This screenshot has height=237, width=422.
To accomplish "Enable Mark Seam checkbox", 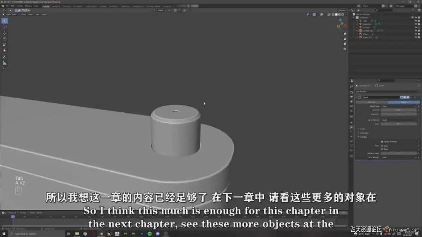I will point(382,146).
